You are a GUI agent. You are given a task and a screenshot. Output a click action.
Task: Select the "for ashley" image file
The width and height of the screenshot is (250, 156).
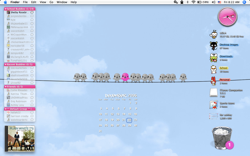coord(214,116)
